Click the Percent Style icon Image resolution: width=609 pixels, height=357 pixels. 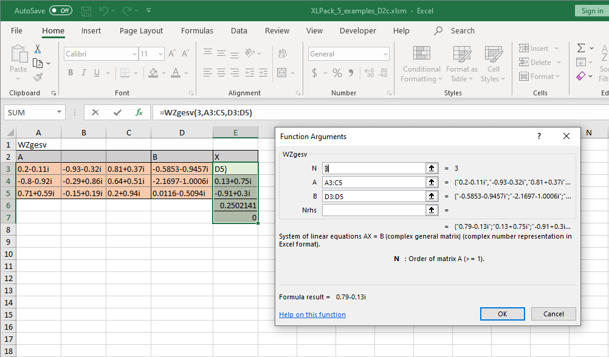337,73
